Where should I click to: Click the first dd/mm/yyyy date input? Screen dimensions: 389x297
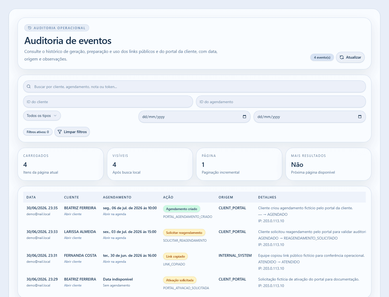tap(194, 117)
